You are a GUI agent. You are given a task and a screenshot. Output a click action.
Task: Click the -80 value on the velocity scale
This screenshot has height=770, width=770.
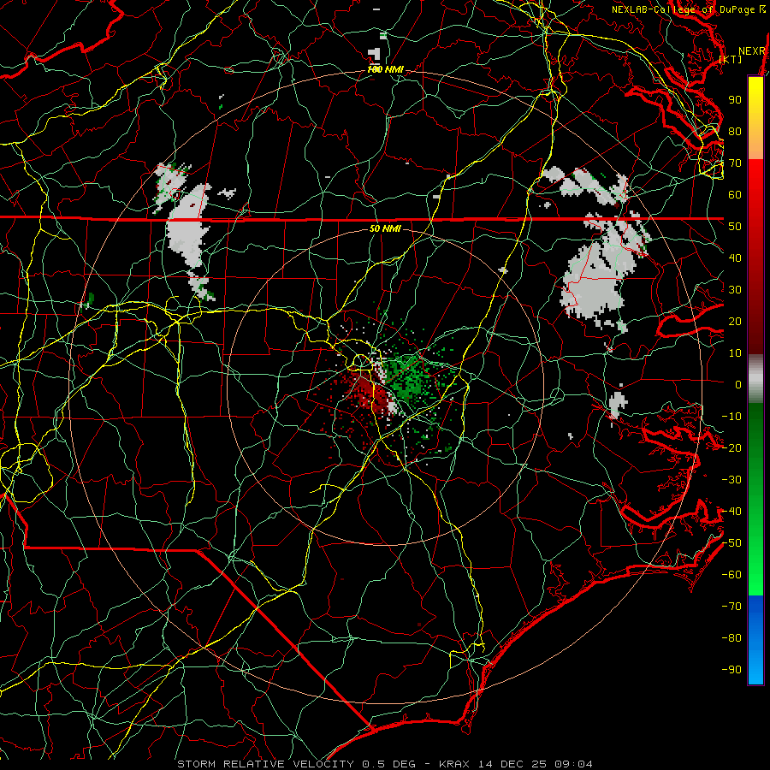pyautogui.click(x=731, y=638)
